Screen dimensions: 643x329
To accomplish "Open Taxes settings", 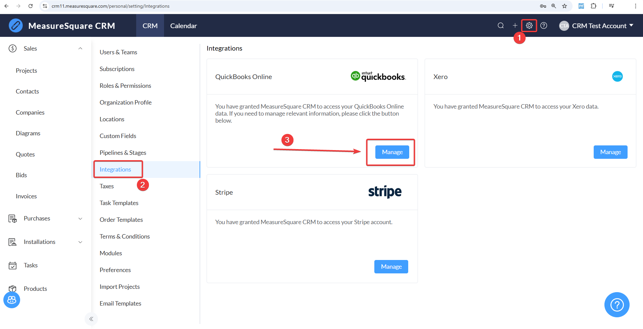I will [x=107, y=186].
